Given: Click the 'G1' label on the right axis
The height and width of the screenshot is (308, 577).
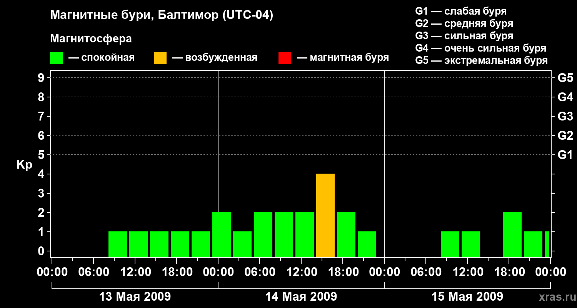Looking at the screenshot, I should click(565, 155).
